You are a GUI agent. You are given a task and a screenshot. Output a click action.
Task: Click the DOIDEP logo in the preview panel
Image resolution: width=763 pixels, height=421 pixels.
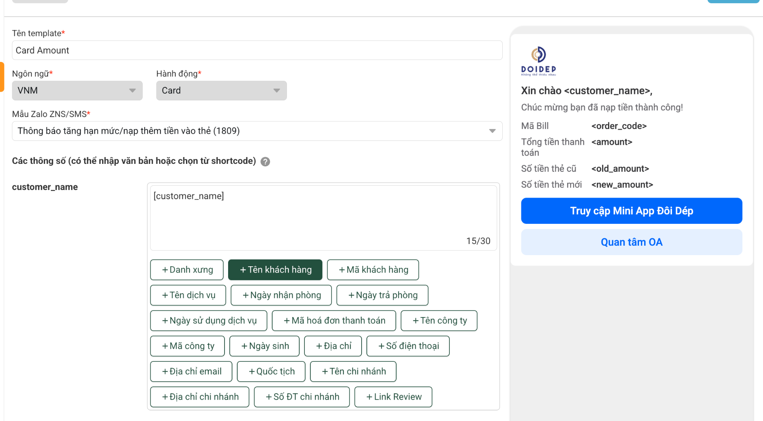(539, 60)
